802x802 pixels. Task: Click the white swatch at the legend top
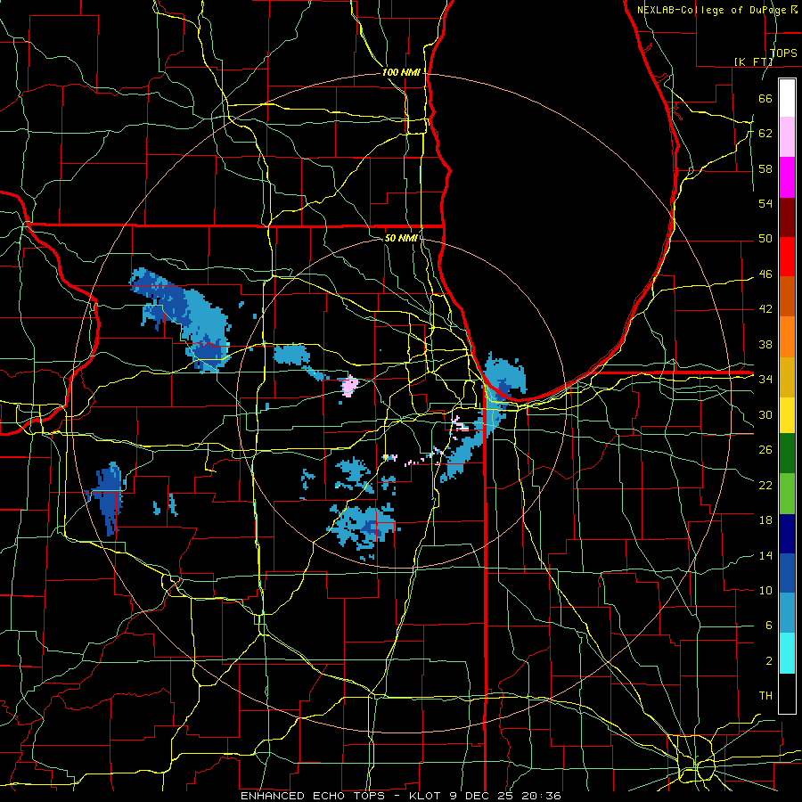point(787,98)
